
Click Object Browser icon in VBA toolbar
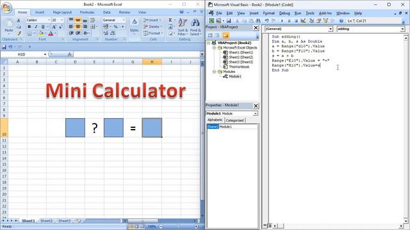[x=325, y=20]
